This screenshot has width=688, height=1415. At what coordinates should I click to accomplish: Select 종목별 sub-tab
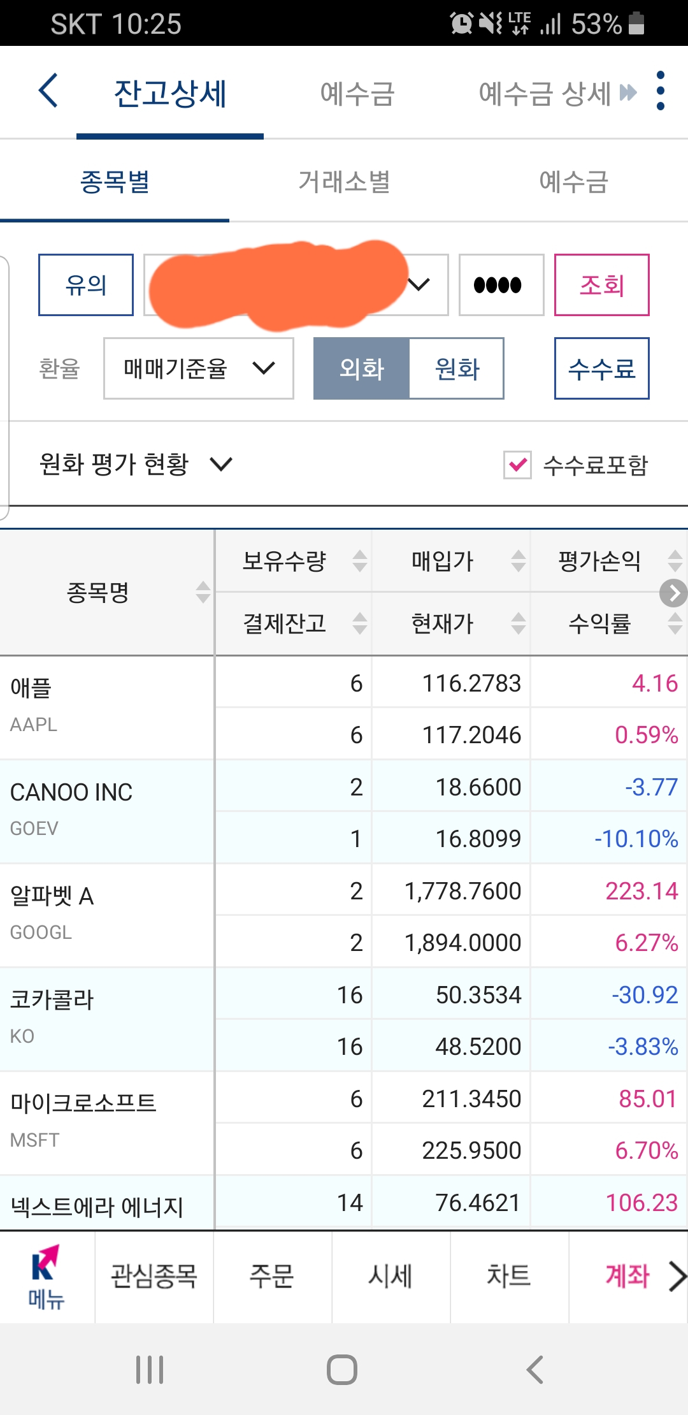point(115,181)
